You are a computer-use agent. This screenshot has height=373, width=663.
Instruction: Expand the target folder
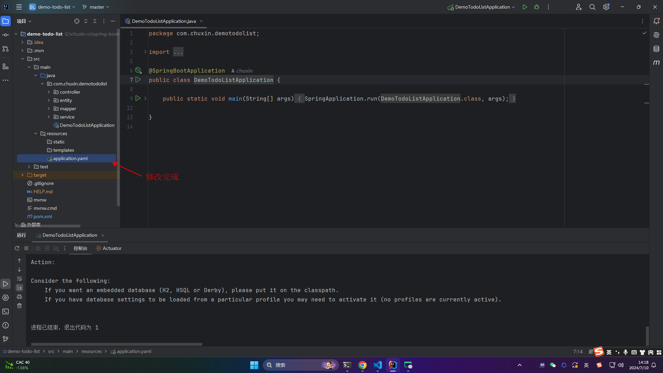point(23,175)
